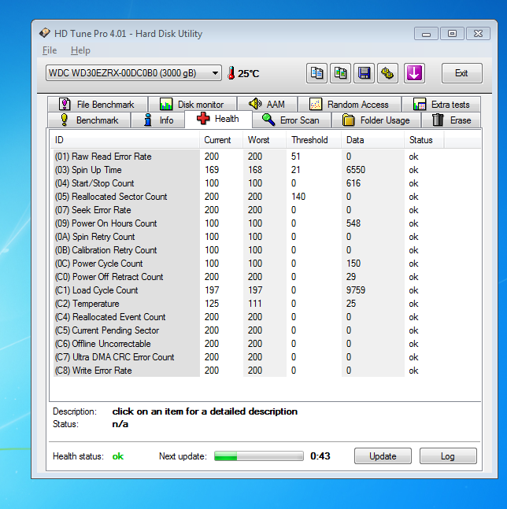Screen dimensions: 507x509
Task: Close the HD Tune Pro window
Action: coord(478,34)
